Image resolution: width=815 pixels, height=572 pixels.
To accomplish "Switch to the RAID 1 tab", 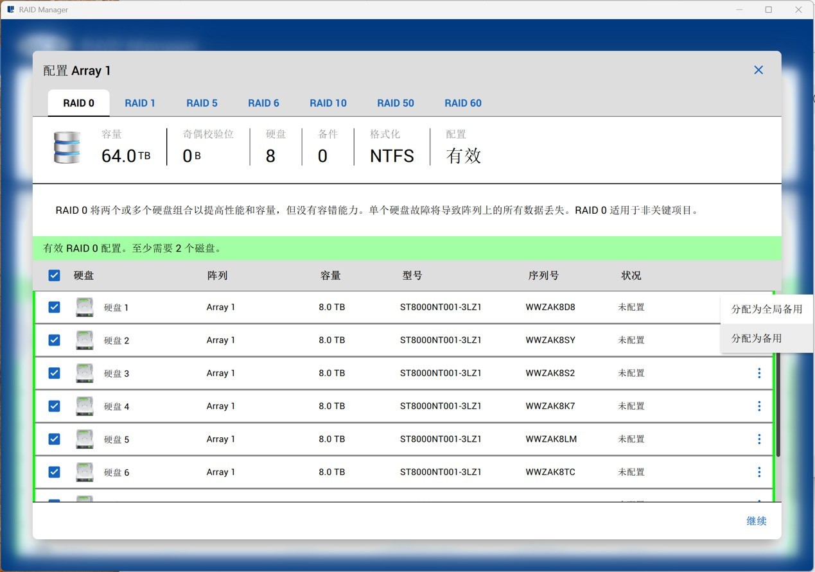I will coord(140,103).
